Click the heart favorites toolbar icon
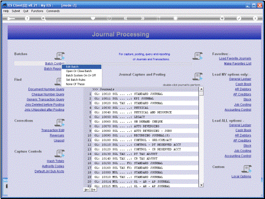Screen dimensions: 265x199 click(93, 18)
